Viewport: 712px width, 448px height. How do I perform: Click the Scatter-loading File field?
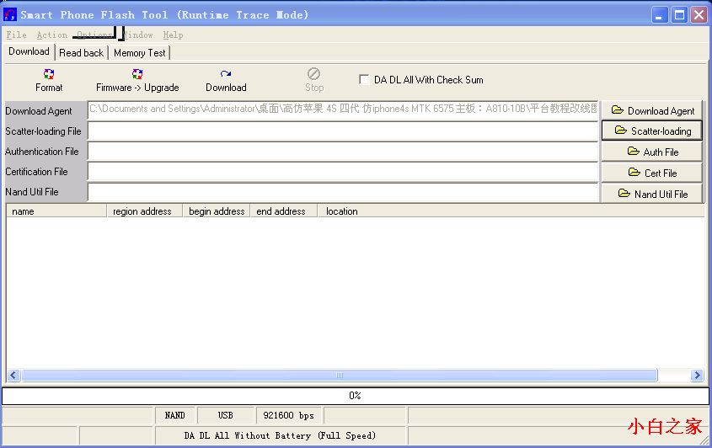(x=343, y=131)
